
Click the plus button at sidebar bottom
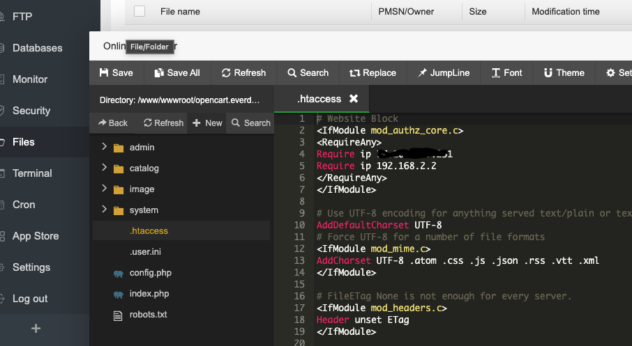click(36, 329)
